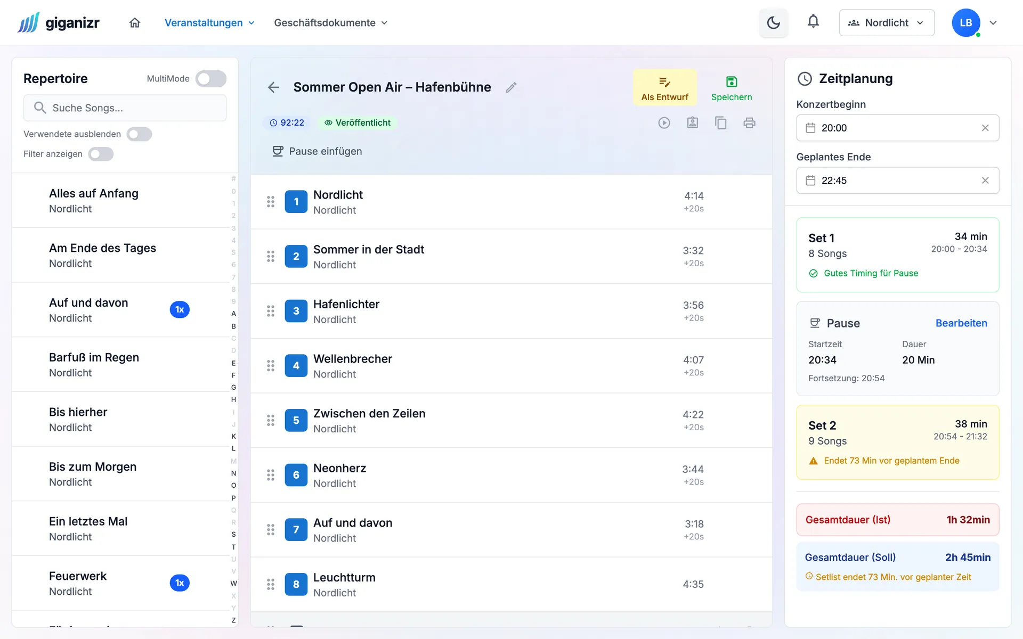This screenshot has width=1023, height=639.
Task: Go back with the arrow beside setlist title
Action: coord(273,87)
